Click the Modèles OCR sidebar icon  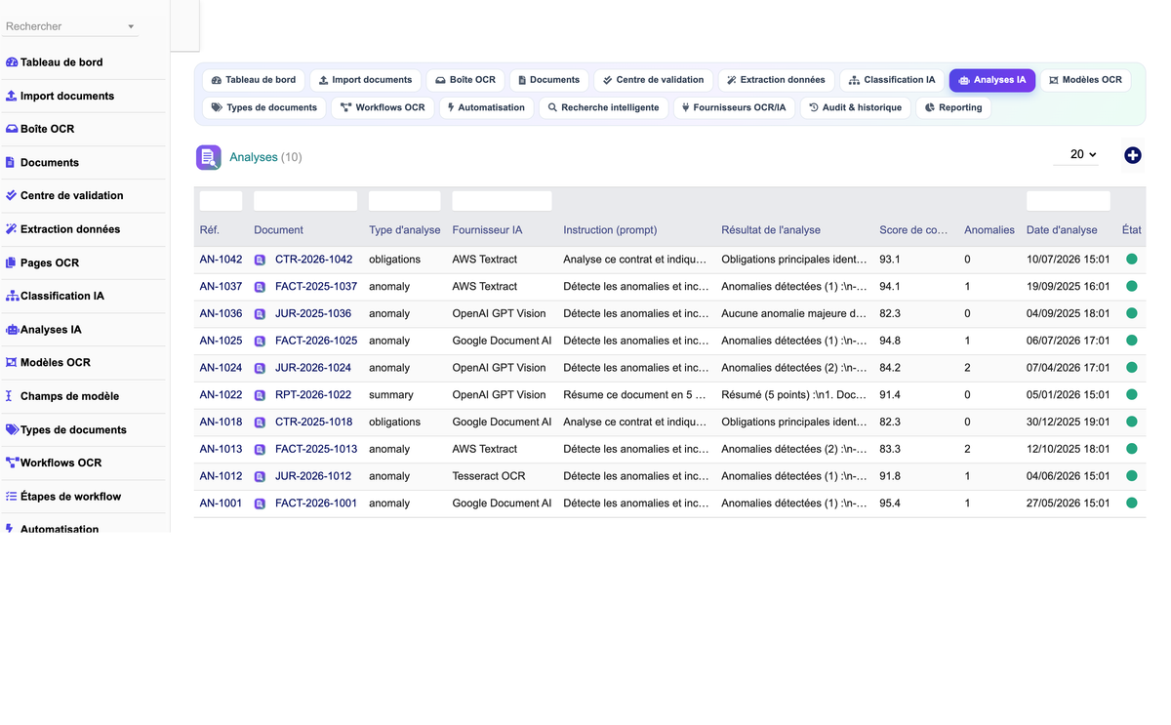[x=12, y=363]
